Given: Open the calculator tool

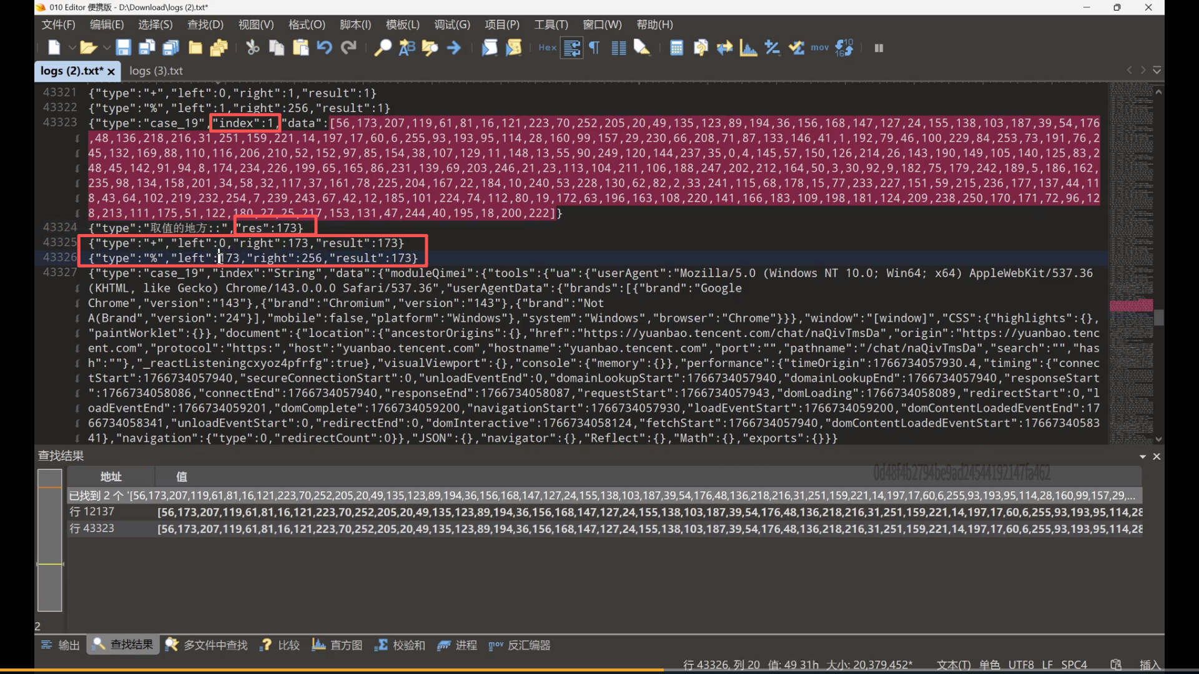Looking at the screenshot, I should 676,47.
